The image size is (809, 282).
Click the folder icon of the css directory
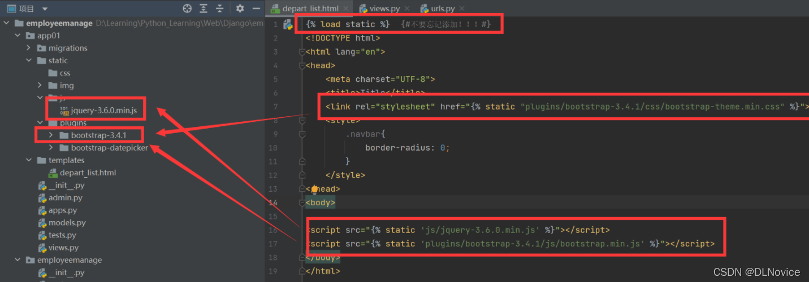click(x=53, y=73)
